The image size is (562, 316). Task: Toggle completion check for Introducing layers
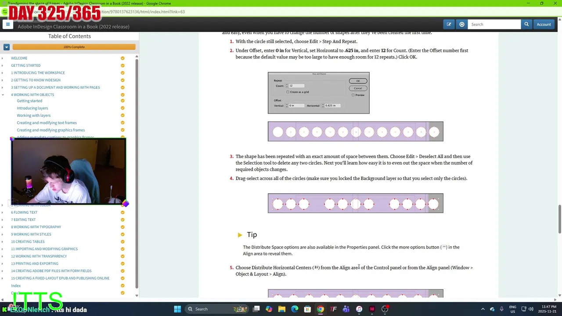(122, 108)
